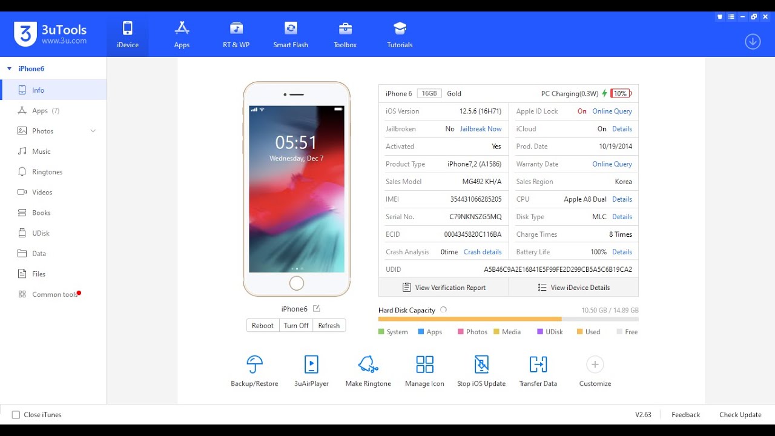Open Crash details link
The image size is (775, 436).
point(483,252)
